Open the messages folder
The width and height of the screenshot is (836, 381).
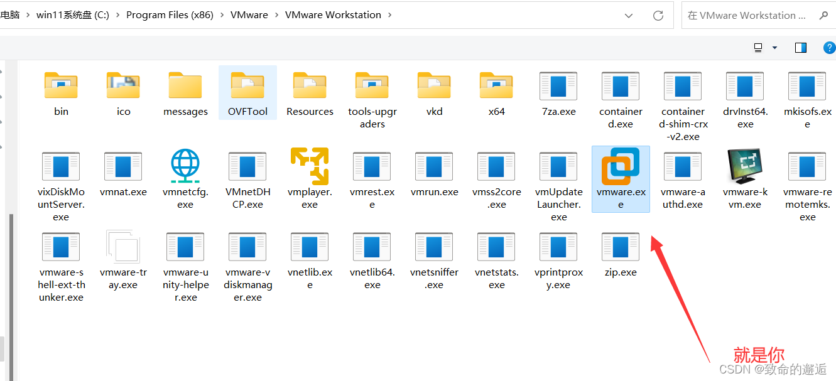[185, 93]
